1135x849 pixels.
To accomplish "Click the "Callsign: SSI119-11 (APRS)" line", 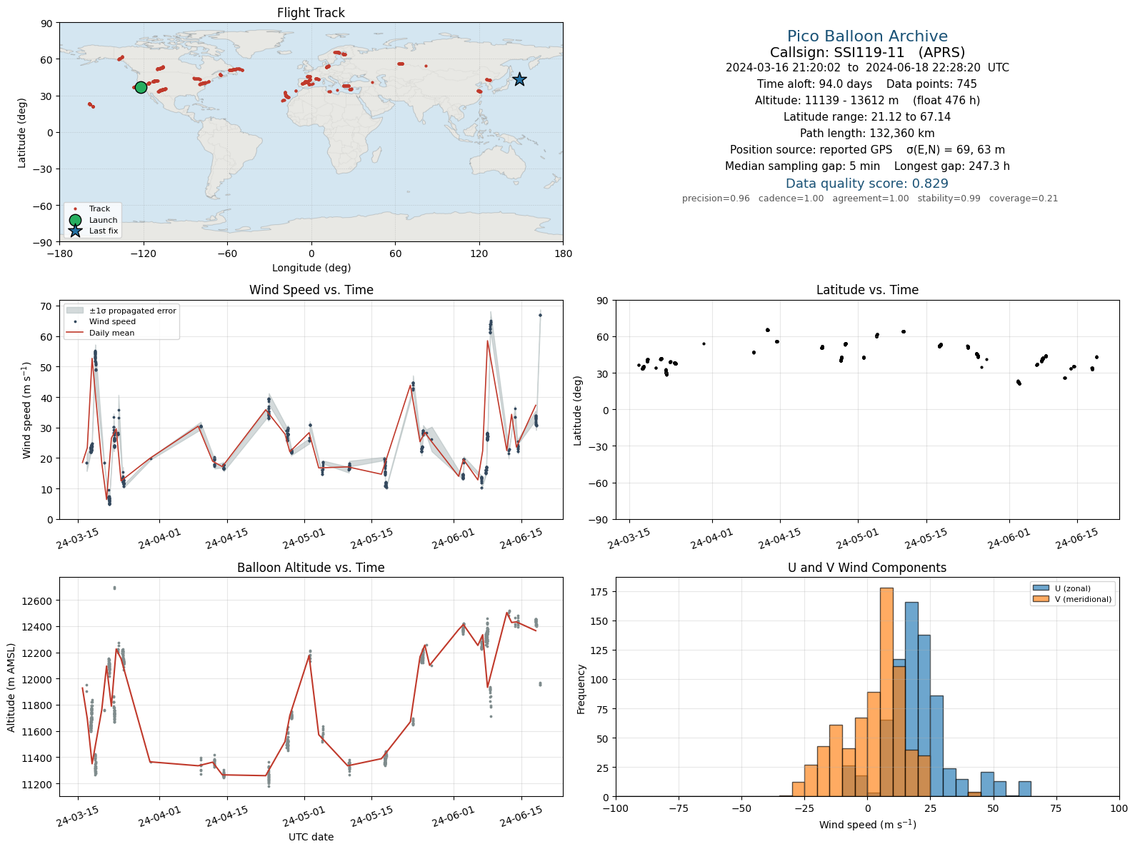I will point(867,52).
